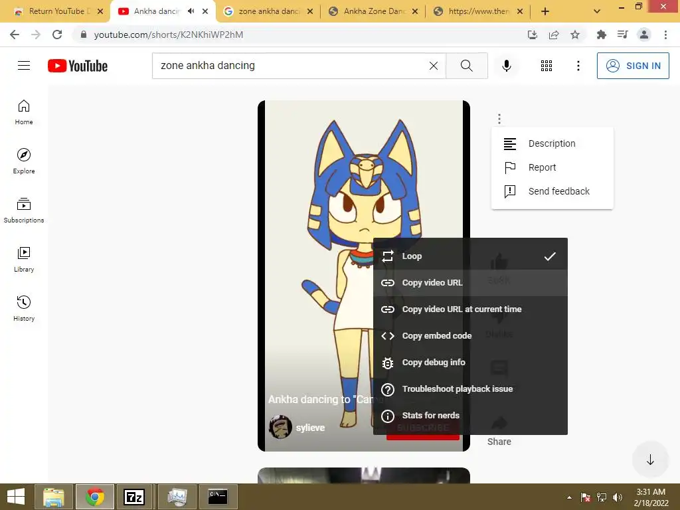Click the taskbar volume speaker icon

point(617,497)
